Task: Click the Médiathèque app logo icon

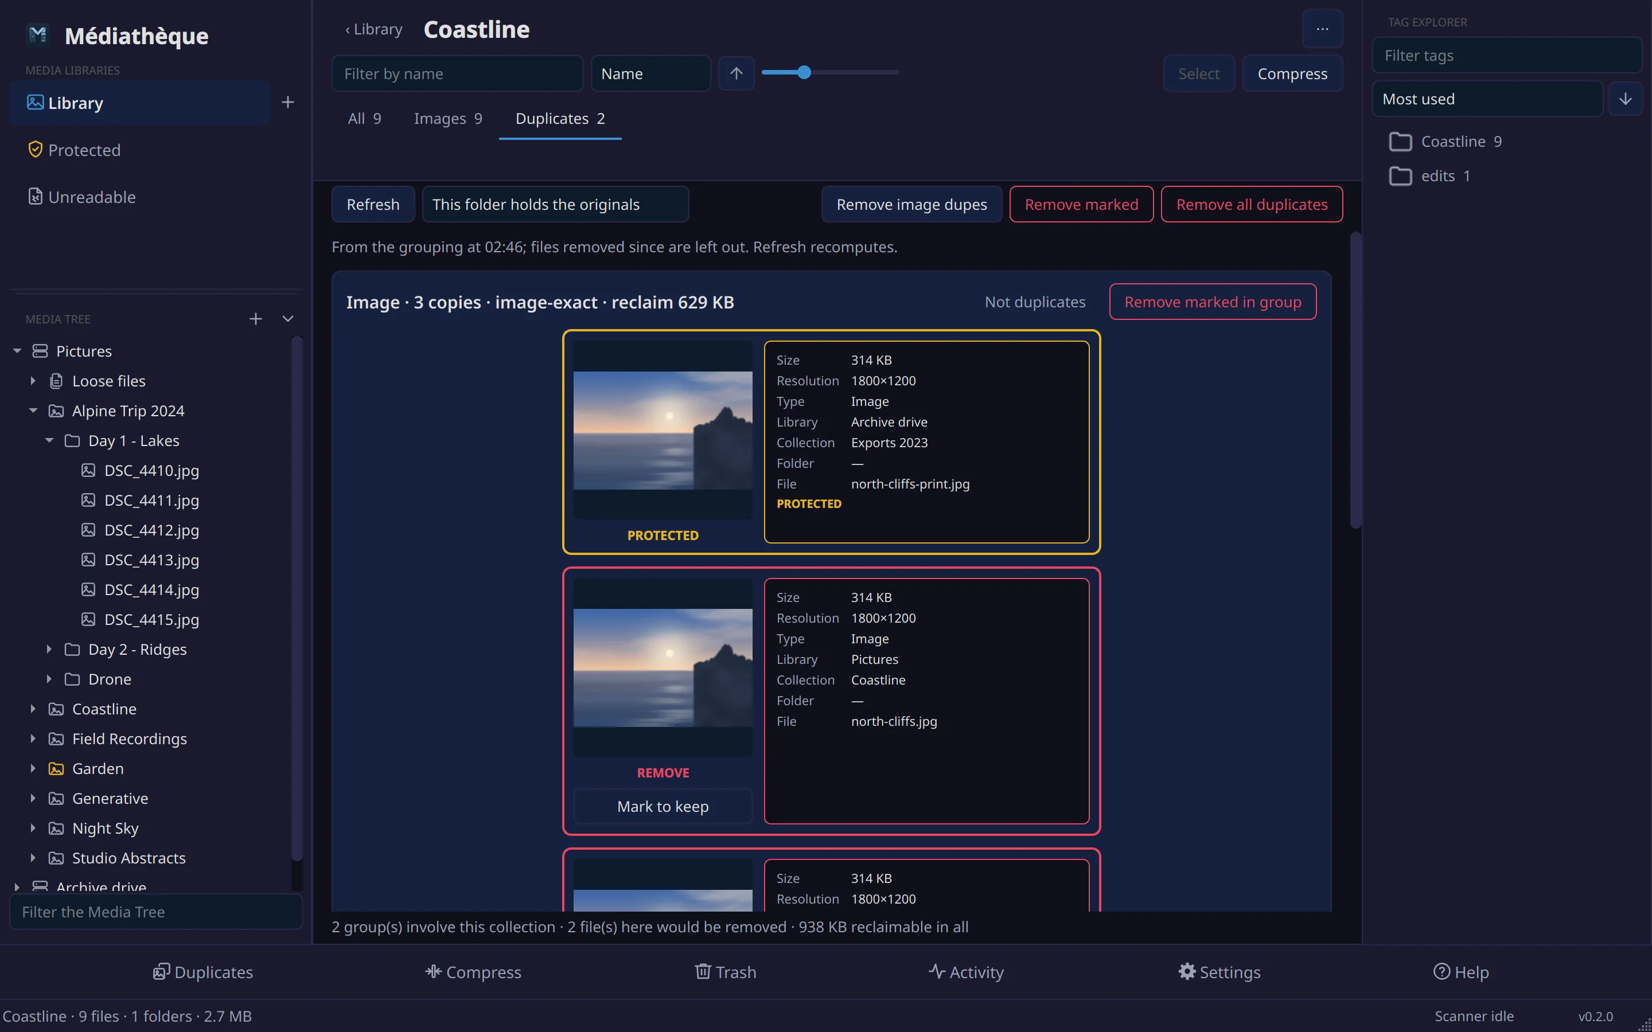Action: (38, 35)
